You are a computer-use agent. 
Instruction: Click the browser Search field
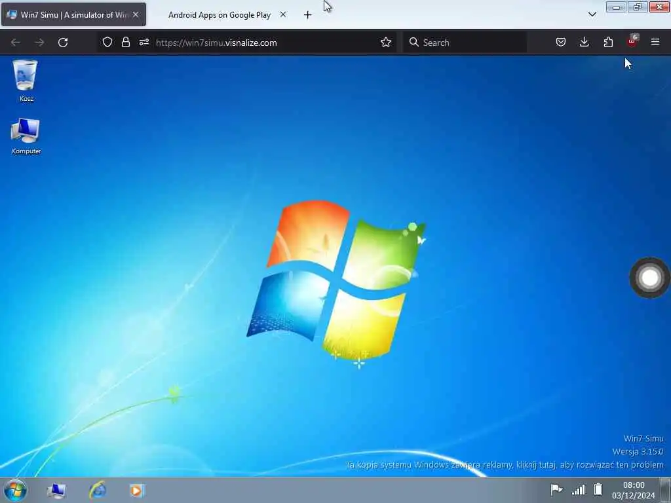click(x=465, y=43)
